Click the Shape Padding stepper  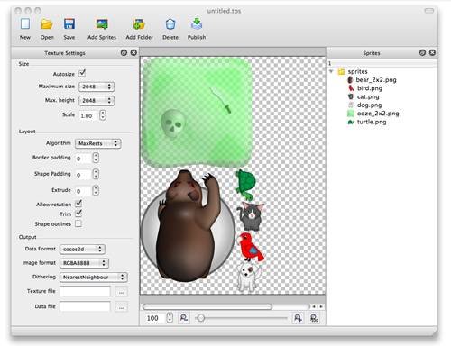(96, 174)
